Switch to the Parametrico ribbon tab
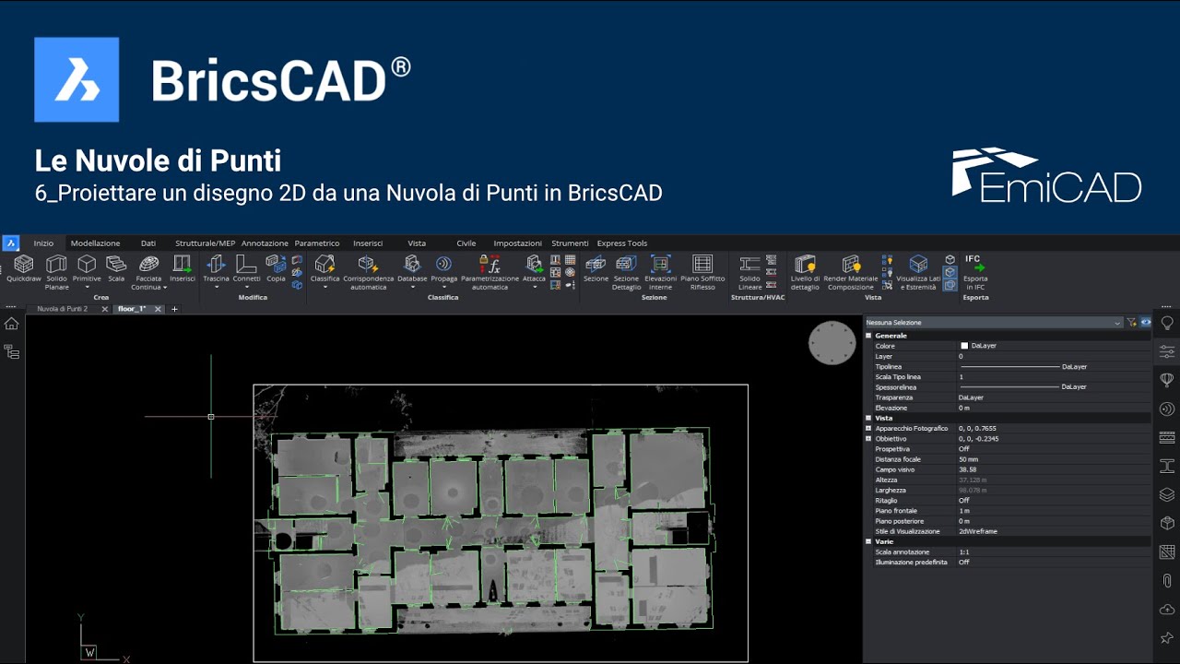The image size is (1180, 664). [317, 243]
